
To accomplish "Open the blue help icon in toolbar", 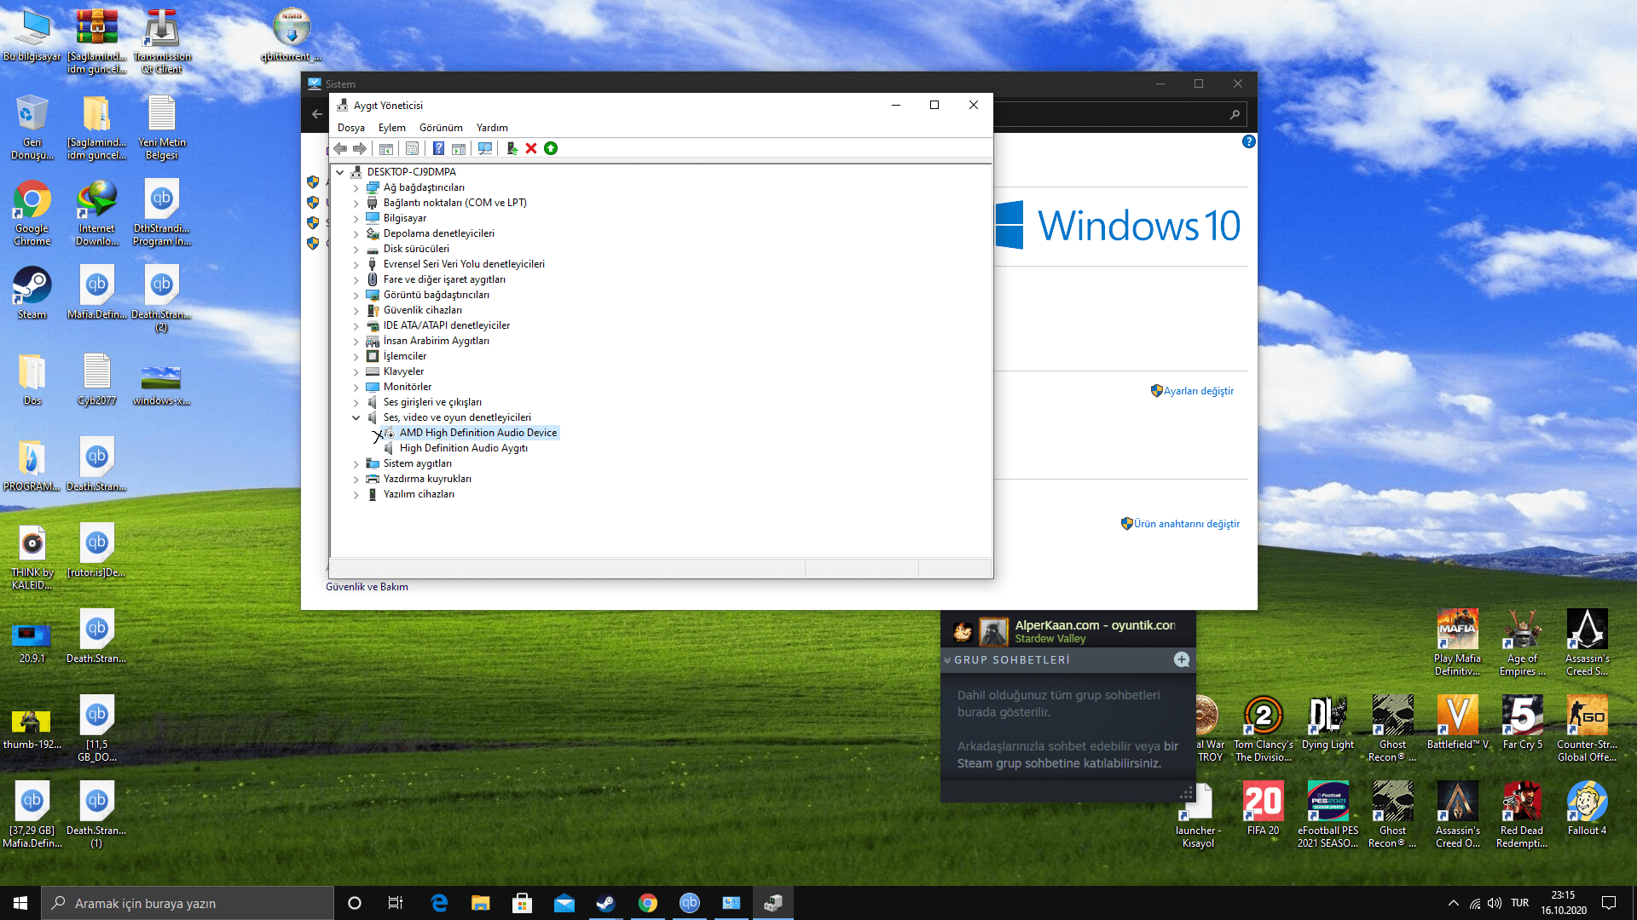I will click(x=438, y=148).
